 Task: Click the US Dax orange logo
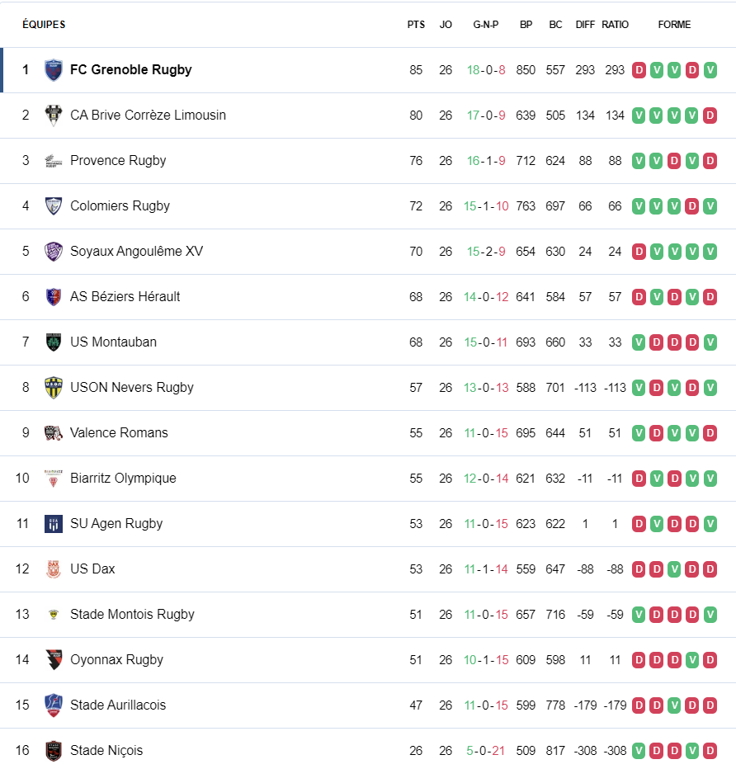54,568
